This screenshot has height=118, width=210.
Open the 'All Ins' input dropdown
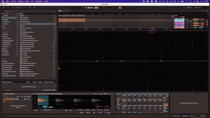(189, 19)
